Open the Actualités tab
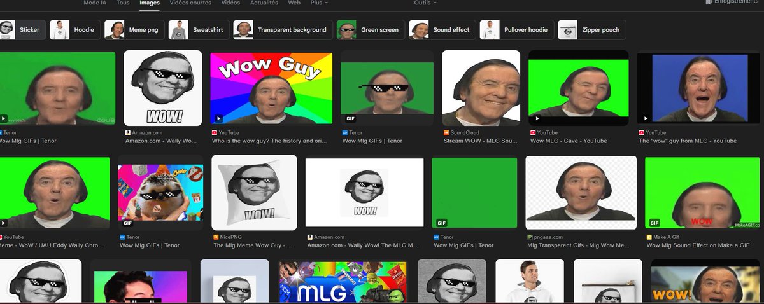Viewport: 764px width, 304px height. point(264,3)
